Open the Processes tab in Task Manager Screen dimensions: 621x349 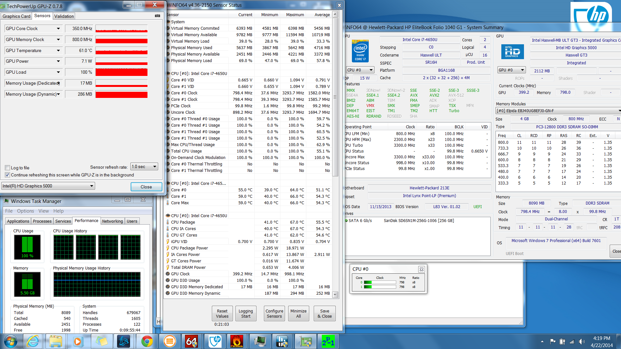(x=42, y=221)
